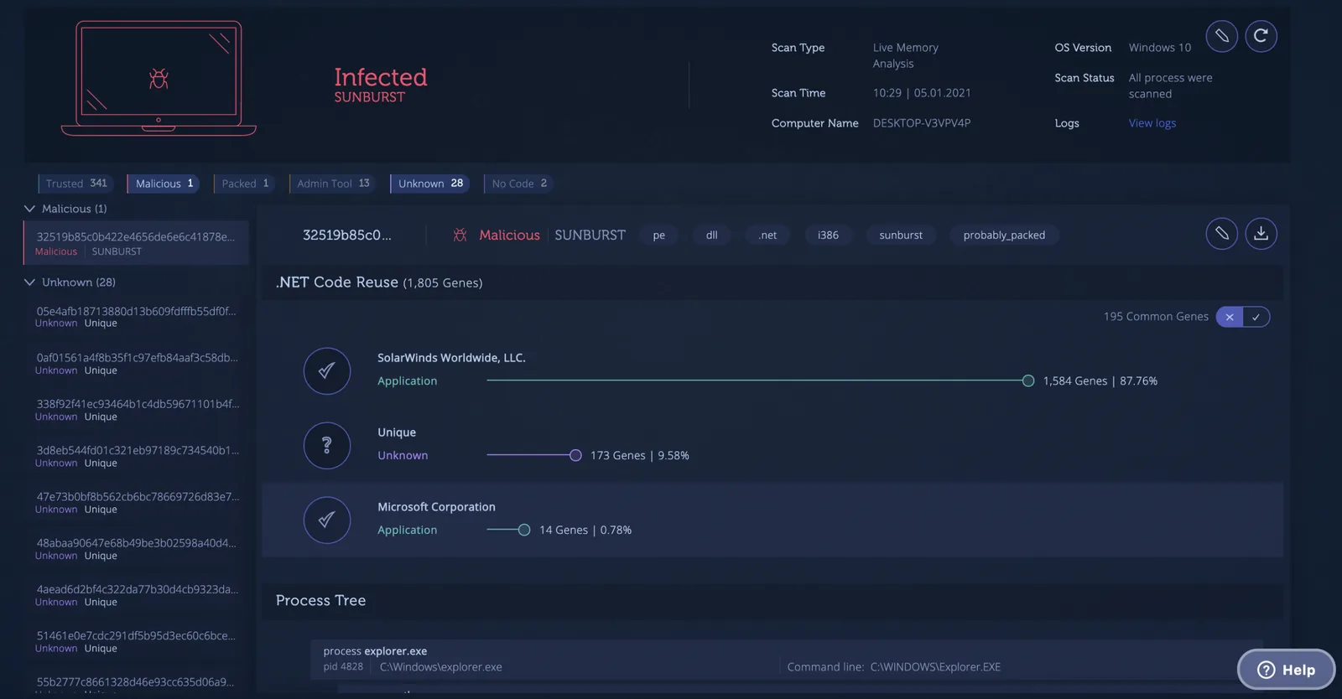Viewport: 1342px width, 699px height.
Task: Switch to the Trusted 341 tab
Action: coord(76,184)
